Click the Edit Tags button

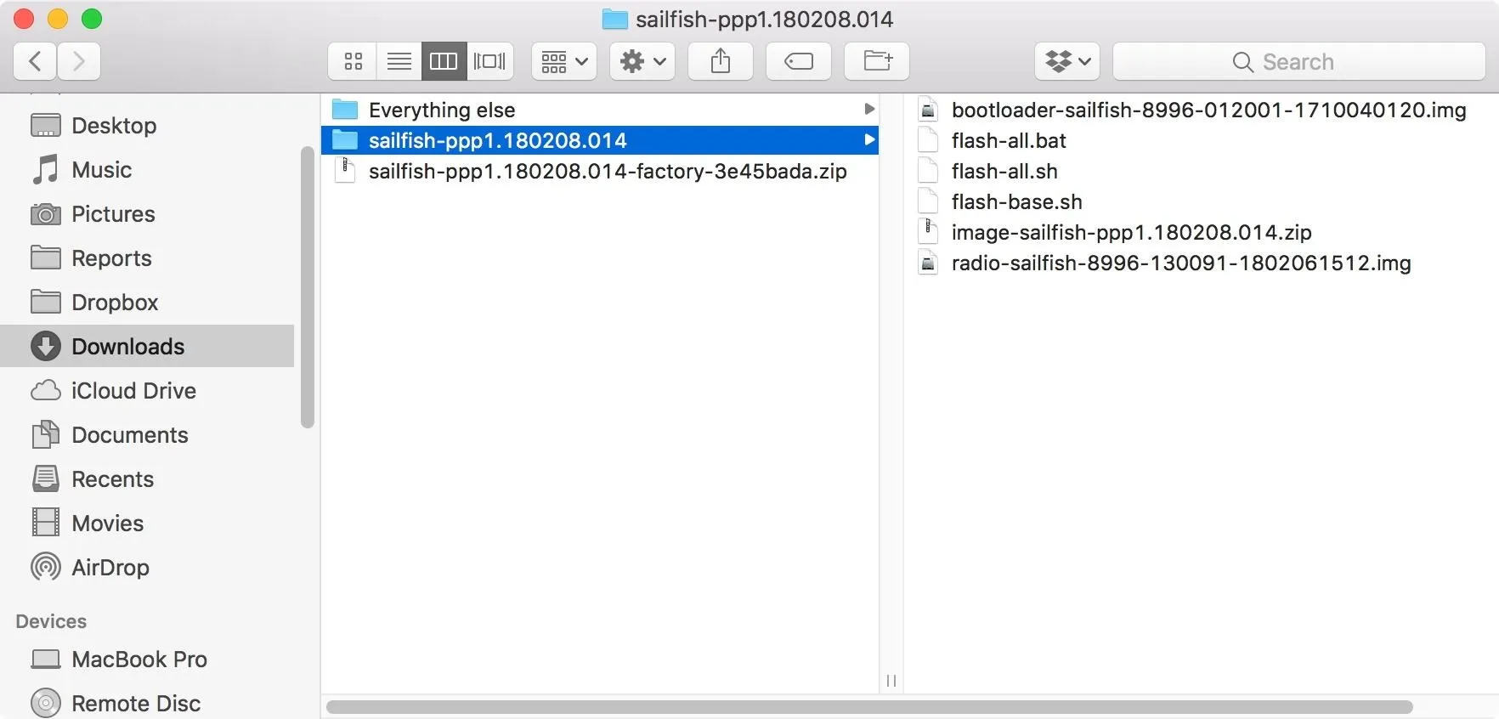click(x=799, y=61)
